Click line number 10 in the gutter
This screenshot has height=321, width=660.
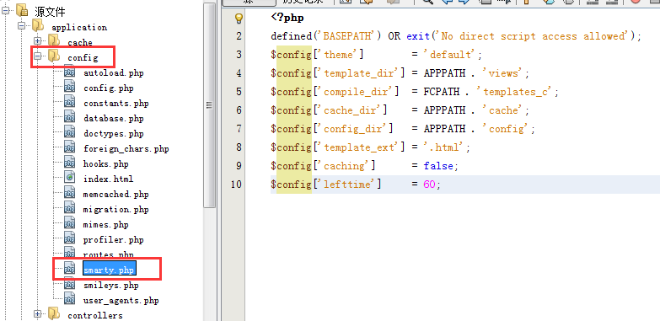click(237, 185)
